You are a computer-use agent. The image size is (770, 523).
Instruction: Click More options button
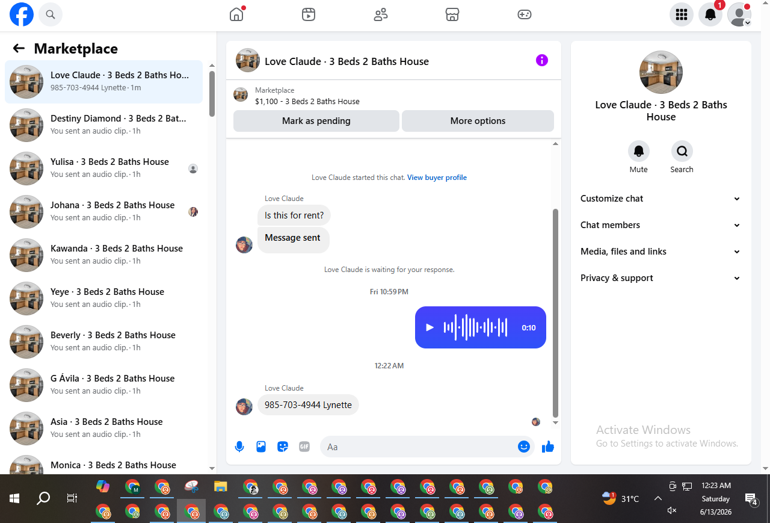click(478, 121)
